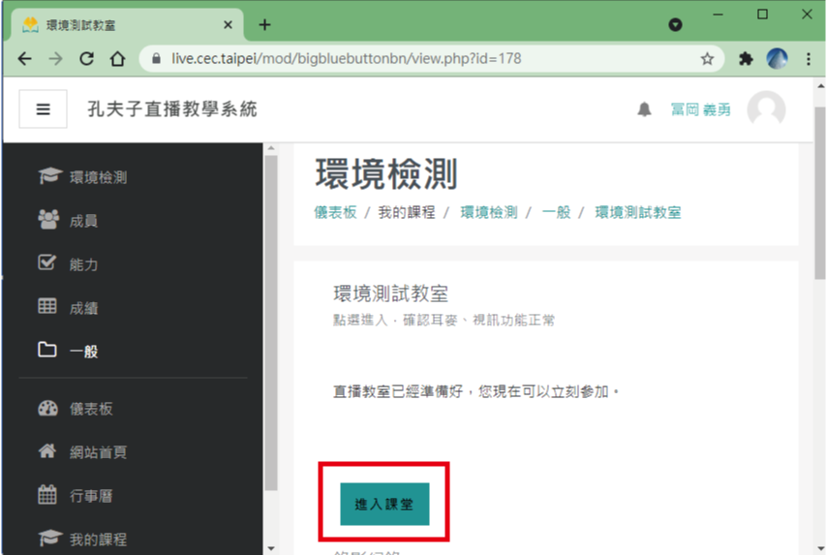Click the URL address bar
Image resolution: width=827 pixels, height=555 pixels.
point(433,58)
